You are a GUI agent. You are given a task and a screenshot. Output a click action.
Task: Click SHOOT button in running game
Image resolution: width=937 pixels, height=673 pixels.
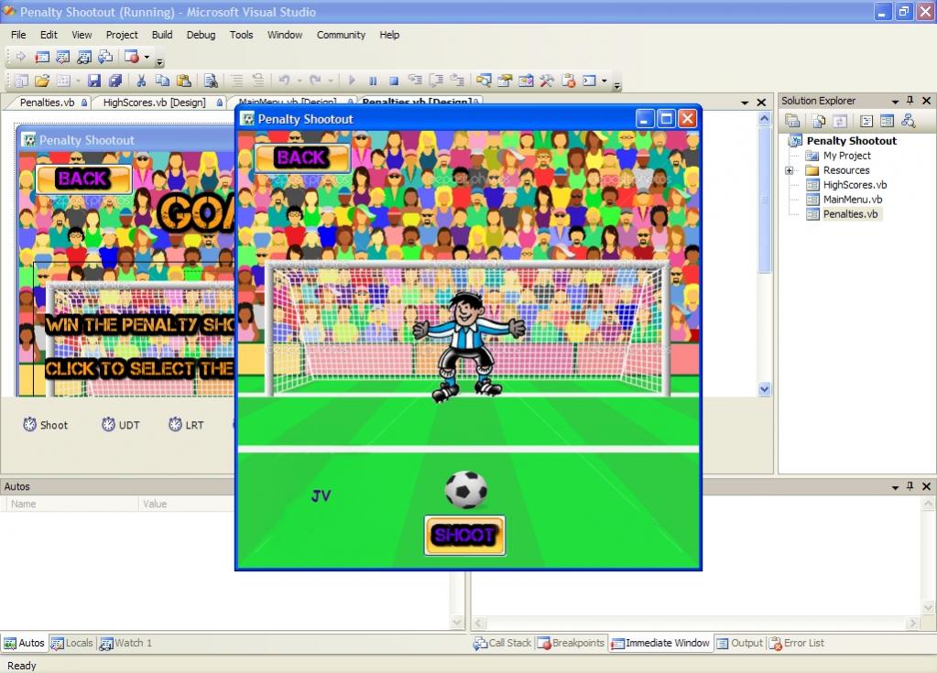[465, 536]
